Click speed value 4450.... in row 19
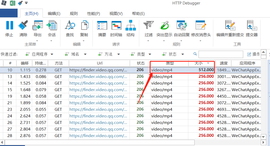The width and height of the screenshot is (270, 146). click(x=224, y=96)
